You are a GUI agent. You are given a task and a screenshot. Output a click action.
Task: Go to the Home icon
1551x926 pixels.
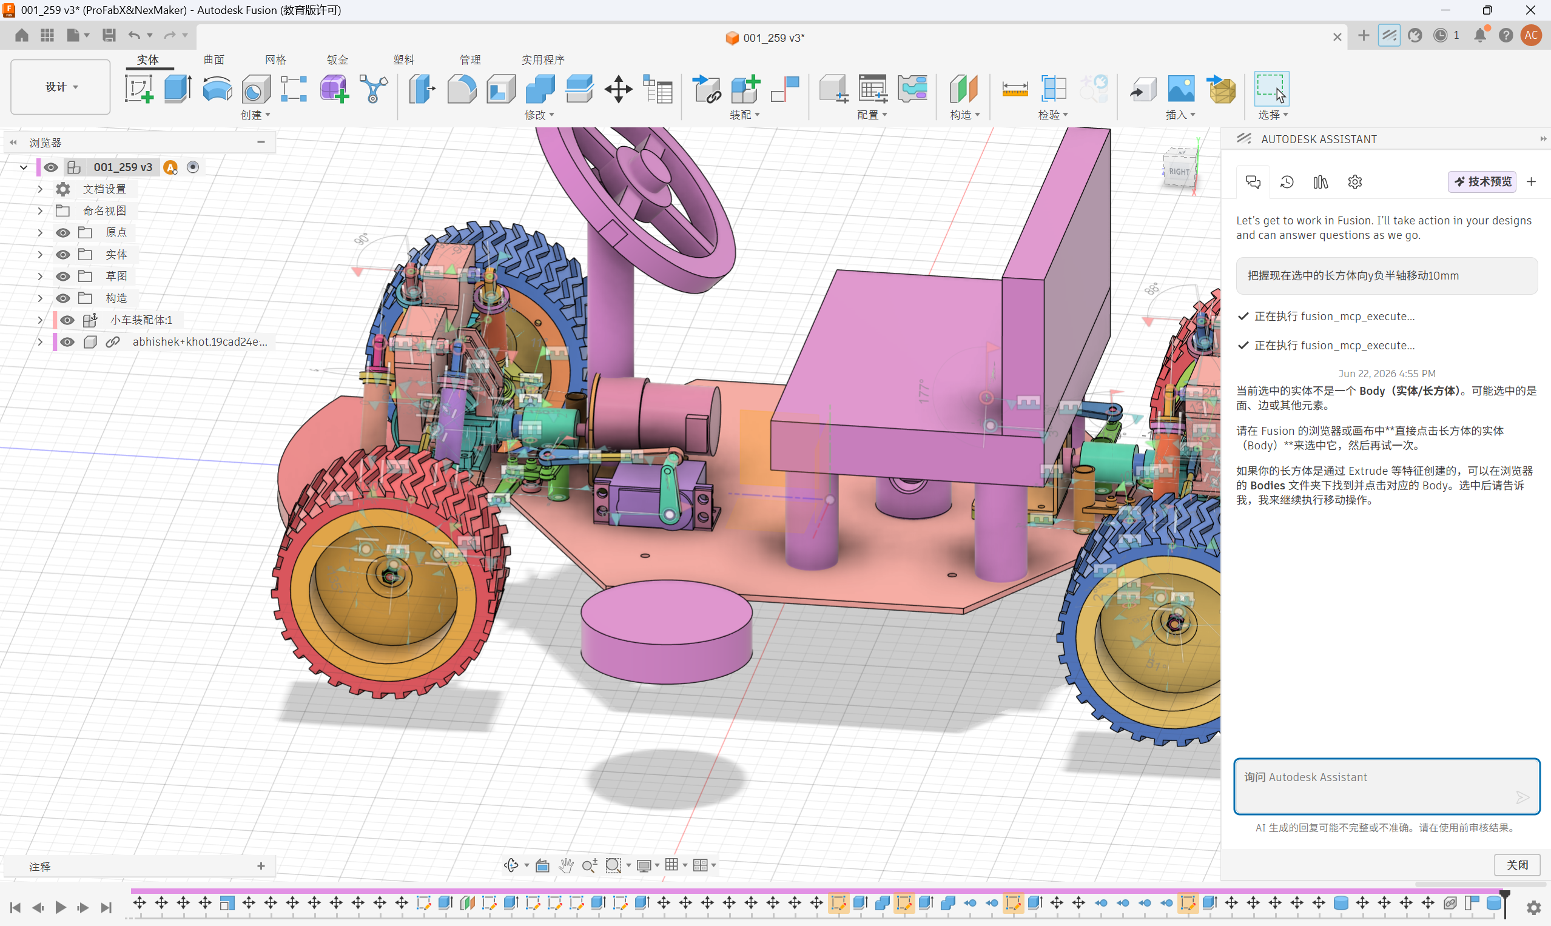(22, 36)
